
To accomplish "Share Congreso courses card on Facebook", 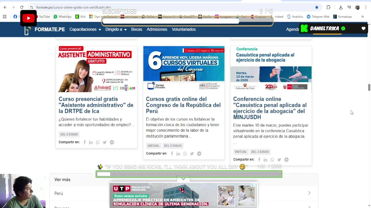I will point(172,154).
